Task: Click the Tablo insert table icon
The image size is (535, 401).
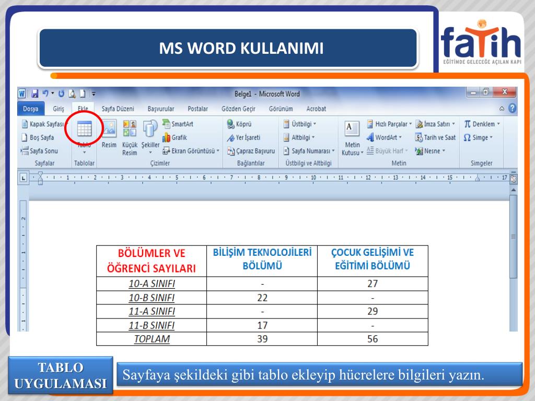Action: (x=84, y=129)
